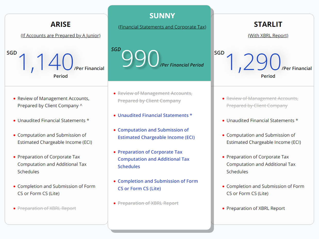The height and width of the screenshot is (239, 319).
Task: Click ARISE's Completion and Submission of Form CS
Action: [56, 190]
